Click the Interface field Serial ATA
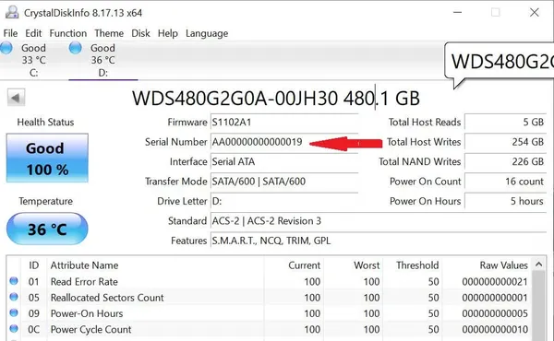 [x=284, y=161]
